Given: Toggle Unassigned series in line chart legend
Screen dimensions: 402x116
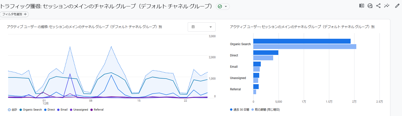Looking at the screenshot, I should [x=78, y=110].
